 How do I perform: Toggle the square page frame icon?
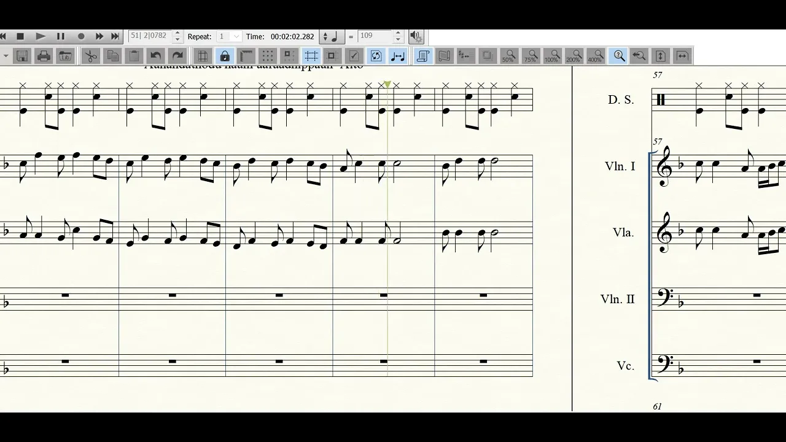332,56
